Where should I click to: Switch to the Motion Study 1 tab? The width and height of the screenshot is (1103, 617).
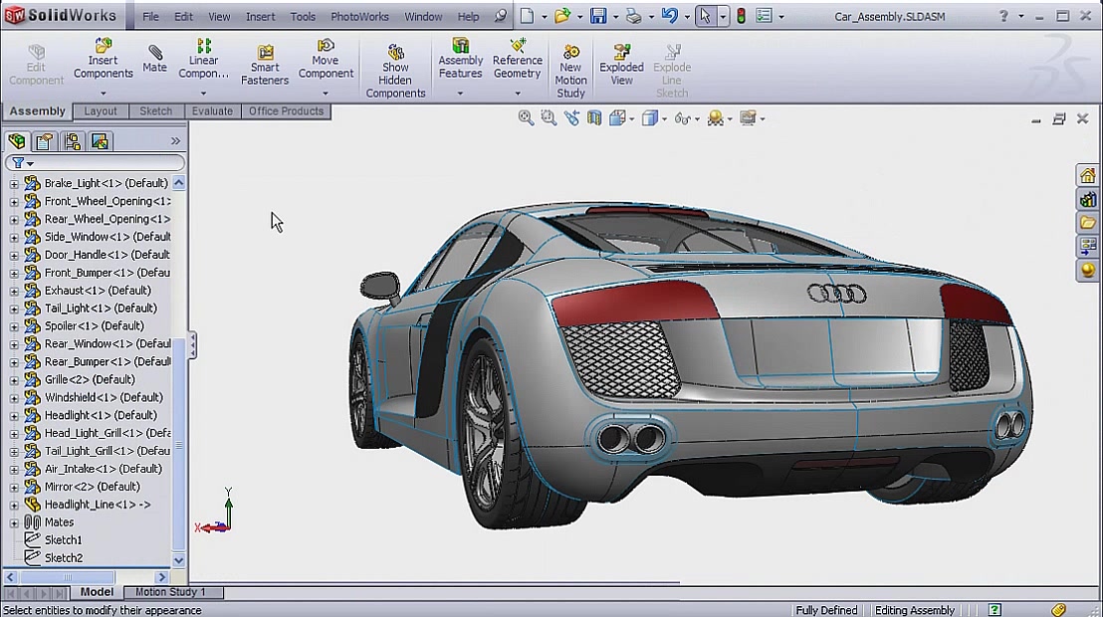[173, 591]
